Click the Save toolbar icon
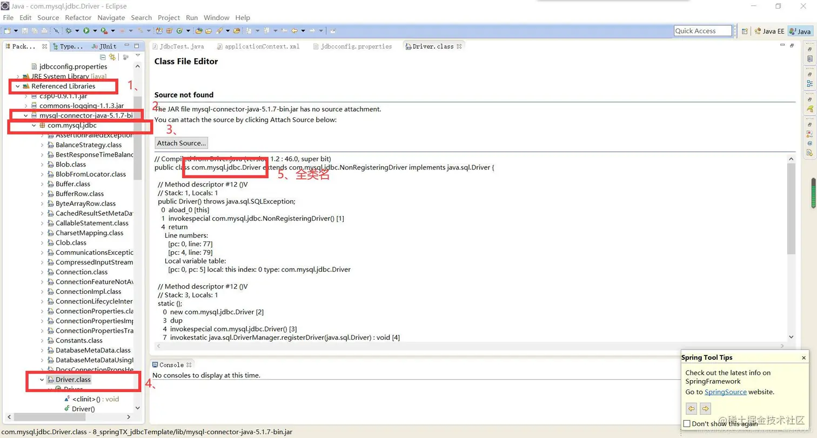Screen dimensions: 817x438 24,31
